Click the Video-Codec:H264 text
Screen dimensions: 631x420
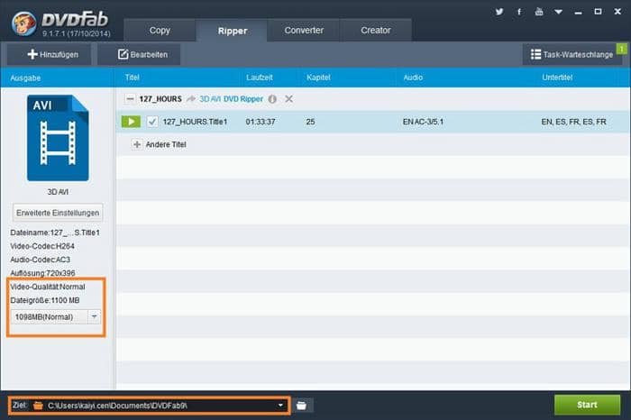(42, 246)
